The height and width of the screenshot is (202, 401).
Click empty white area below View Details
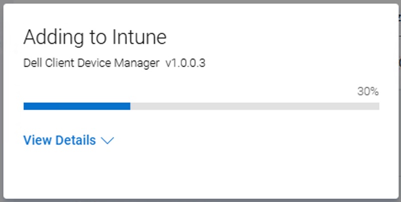click(x=200, y=172)
